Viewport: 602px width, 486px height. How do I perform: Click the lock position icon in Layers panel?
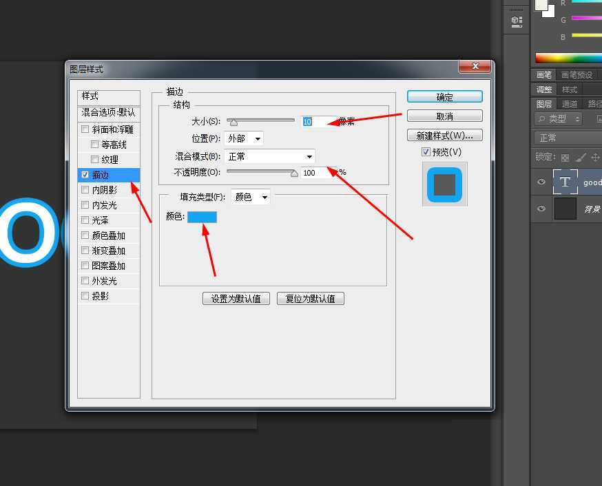pos(595,158)
